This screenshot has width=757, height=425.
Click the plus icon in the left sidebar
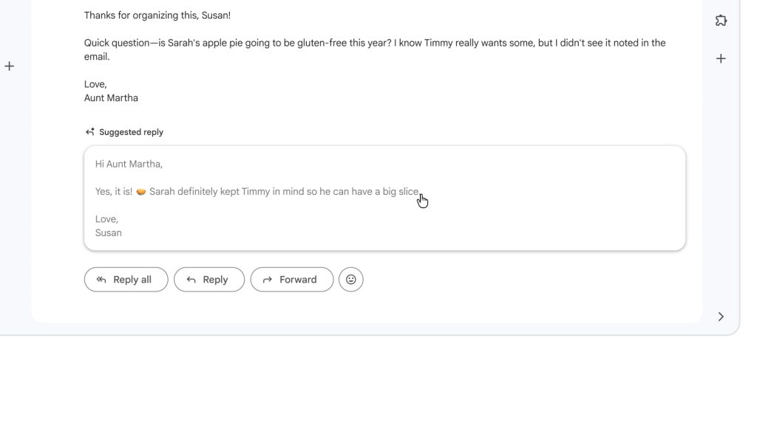tap(9, 65)
